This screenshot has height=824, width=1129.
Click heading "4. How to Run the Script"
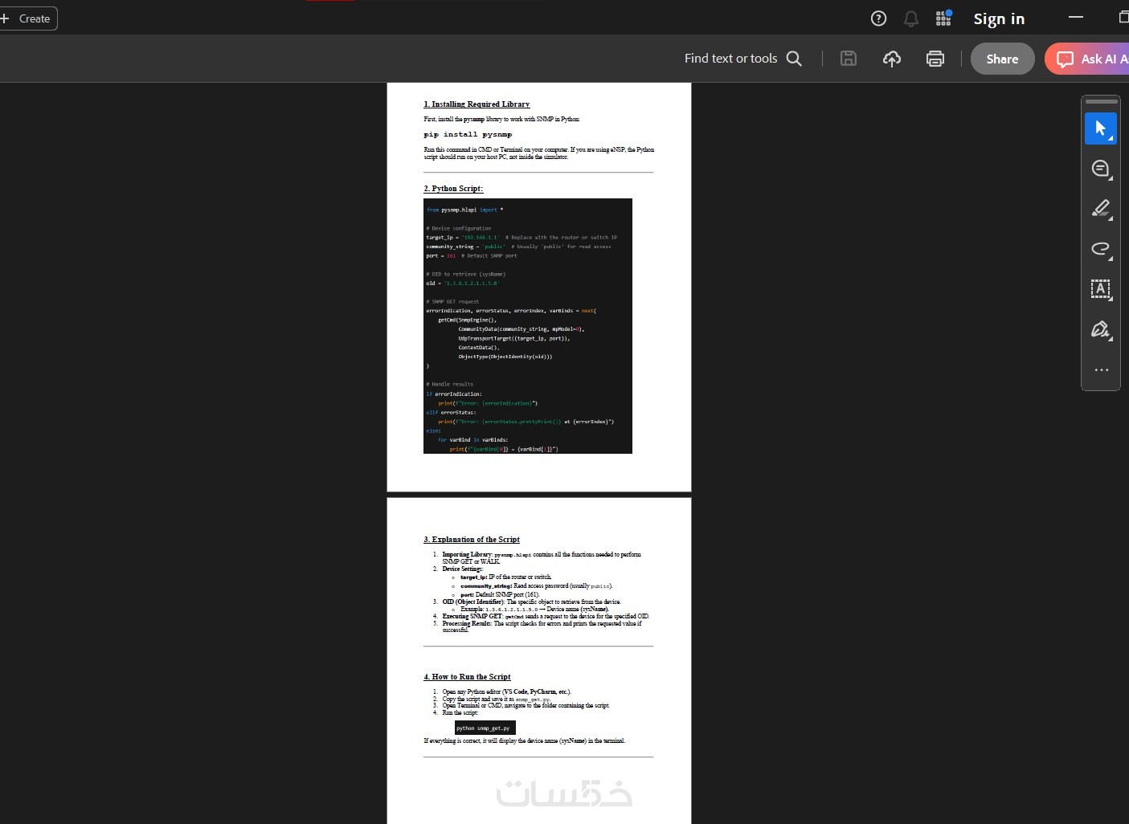coord(467,677)
